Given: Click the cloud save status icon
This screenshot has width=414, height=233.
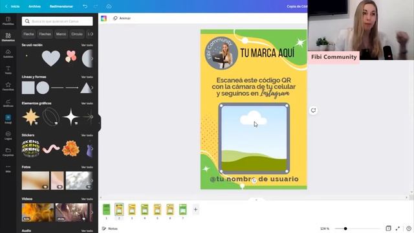Looking at the screenshot, I should [x=109, y=6].
